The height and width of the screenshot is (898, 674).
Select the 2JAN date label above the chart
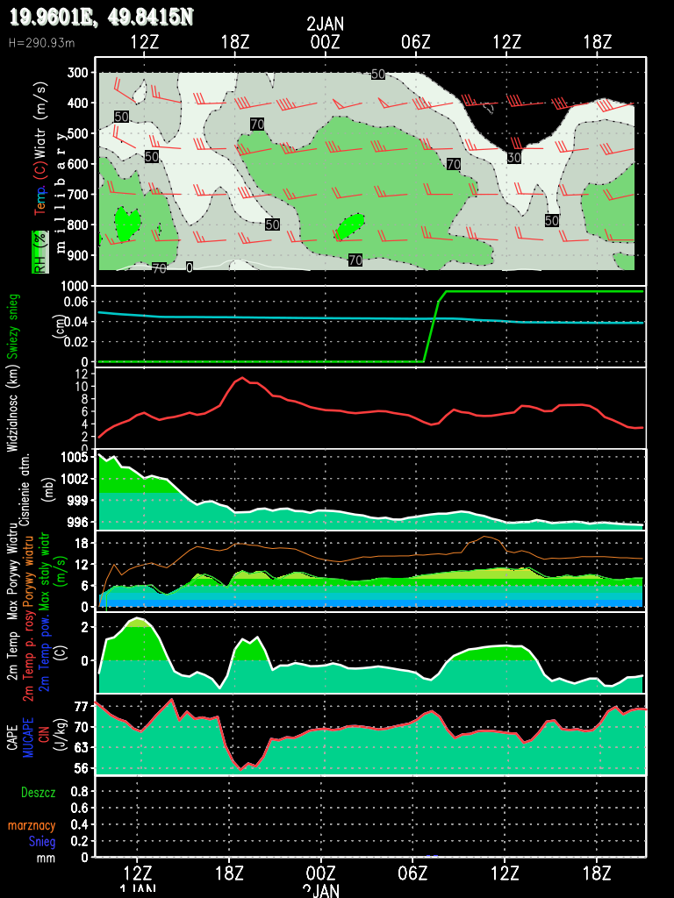(325, 24)
